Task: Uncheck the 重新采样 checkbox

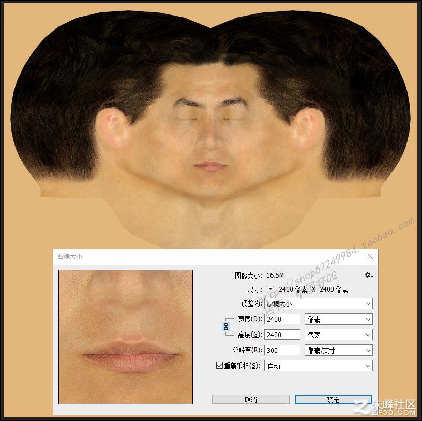Action: point(219,366)
